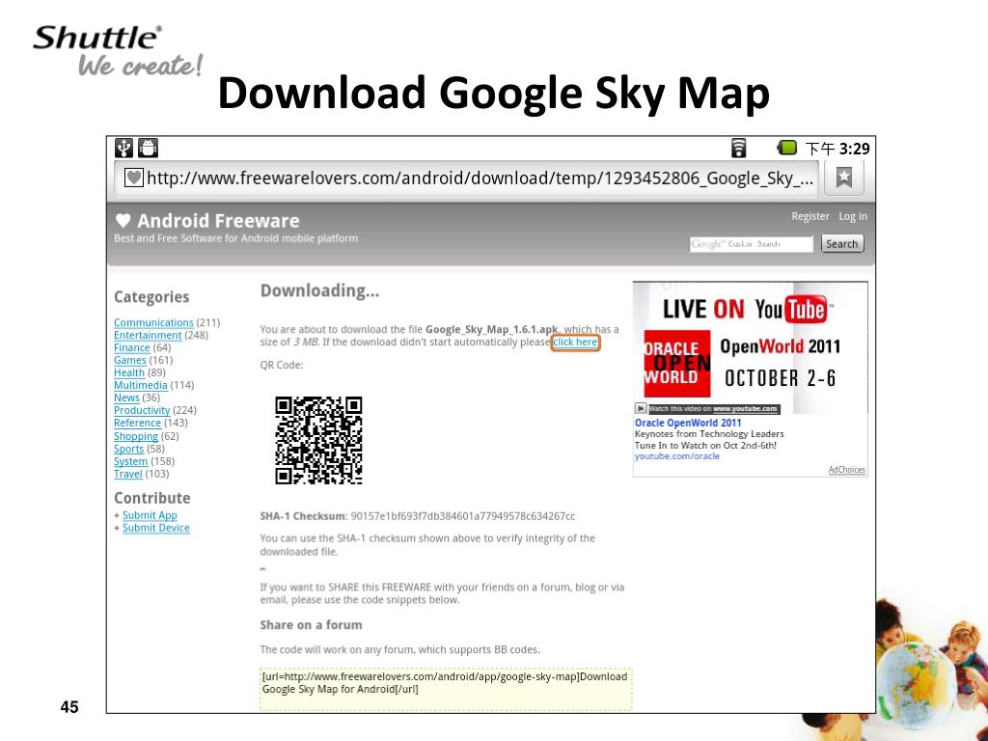Tap the bookmark star icon beside URL bar
Viewport: 988px width, 741px height.
[843, 178]
